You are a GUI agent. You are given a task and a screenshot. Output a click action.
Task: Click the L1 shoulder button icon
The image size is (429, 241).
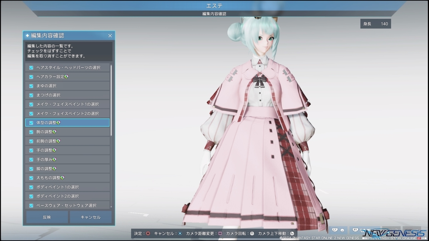click(335, 230)
